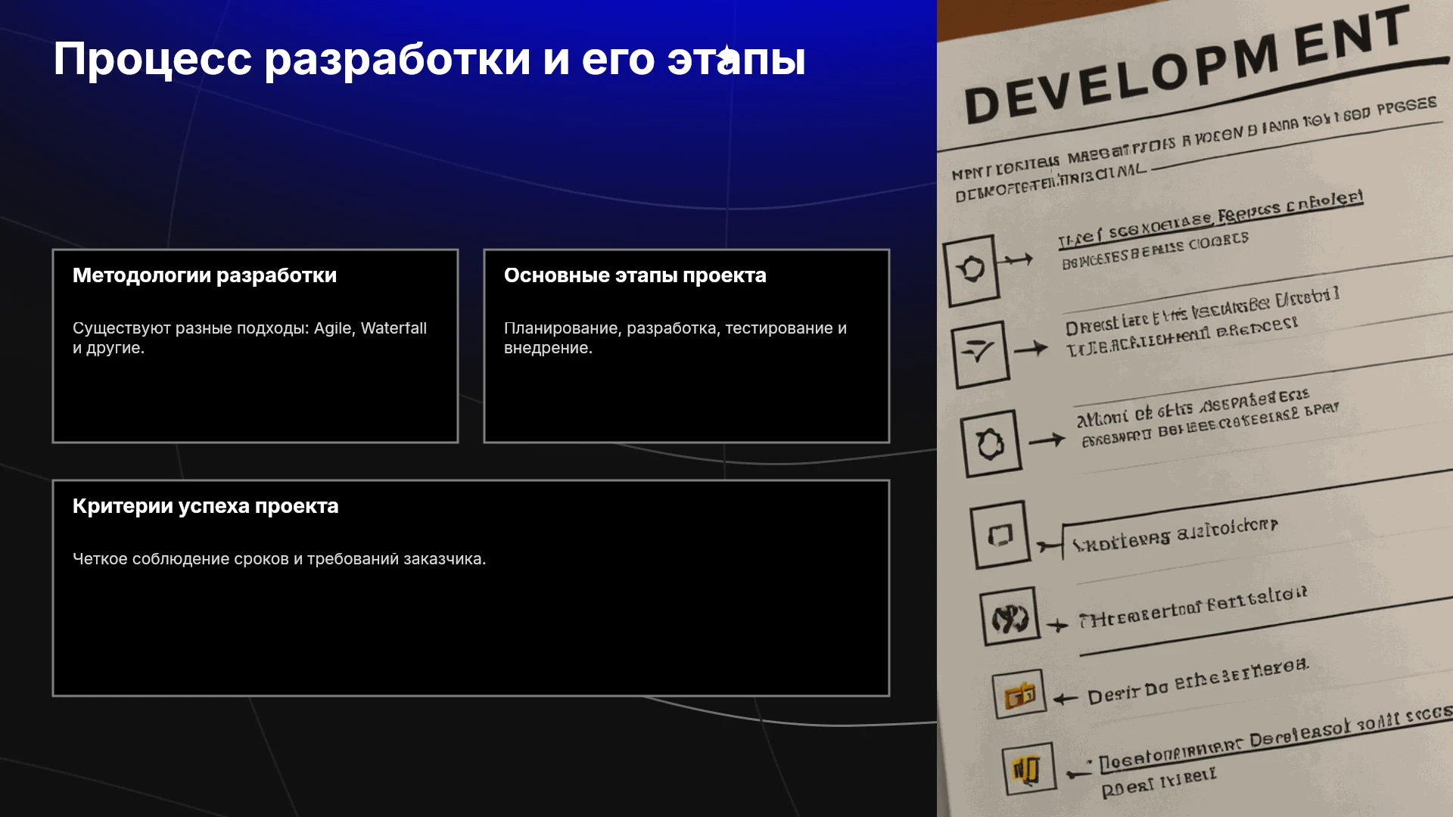Viewport: 1453px width, 817px height.
Task: Click the arrow next to the paper-plane icon
Action: pyautogui.click(x=1031, y=349)
